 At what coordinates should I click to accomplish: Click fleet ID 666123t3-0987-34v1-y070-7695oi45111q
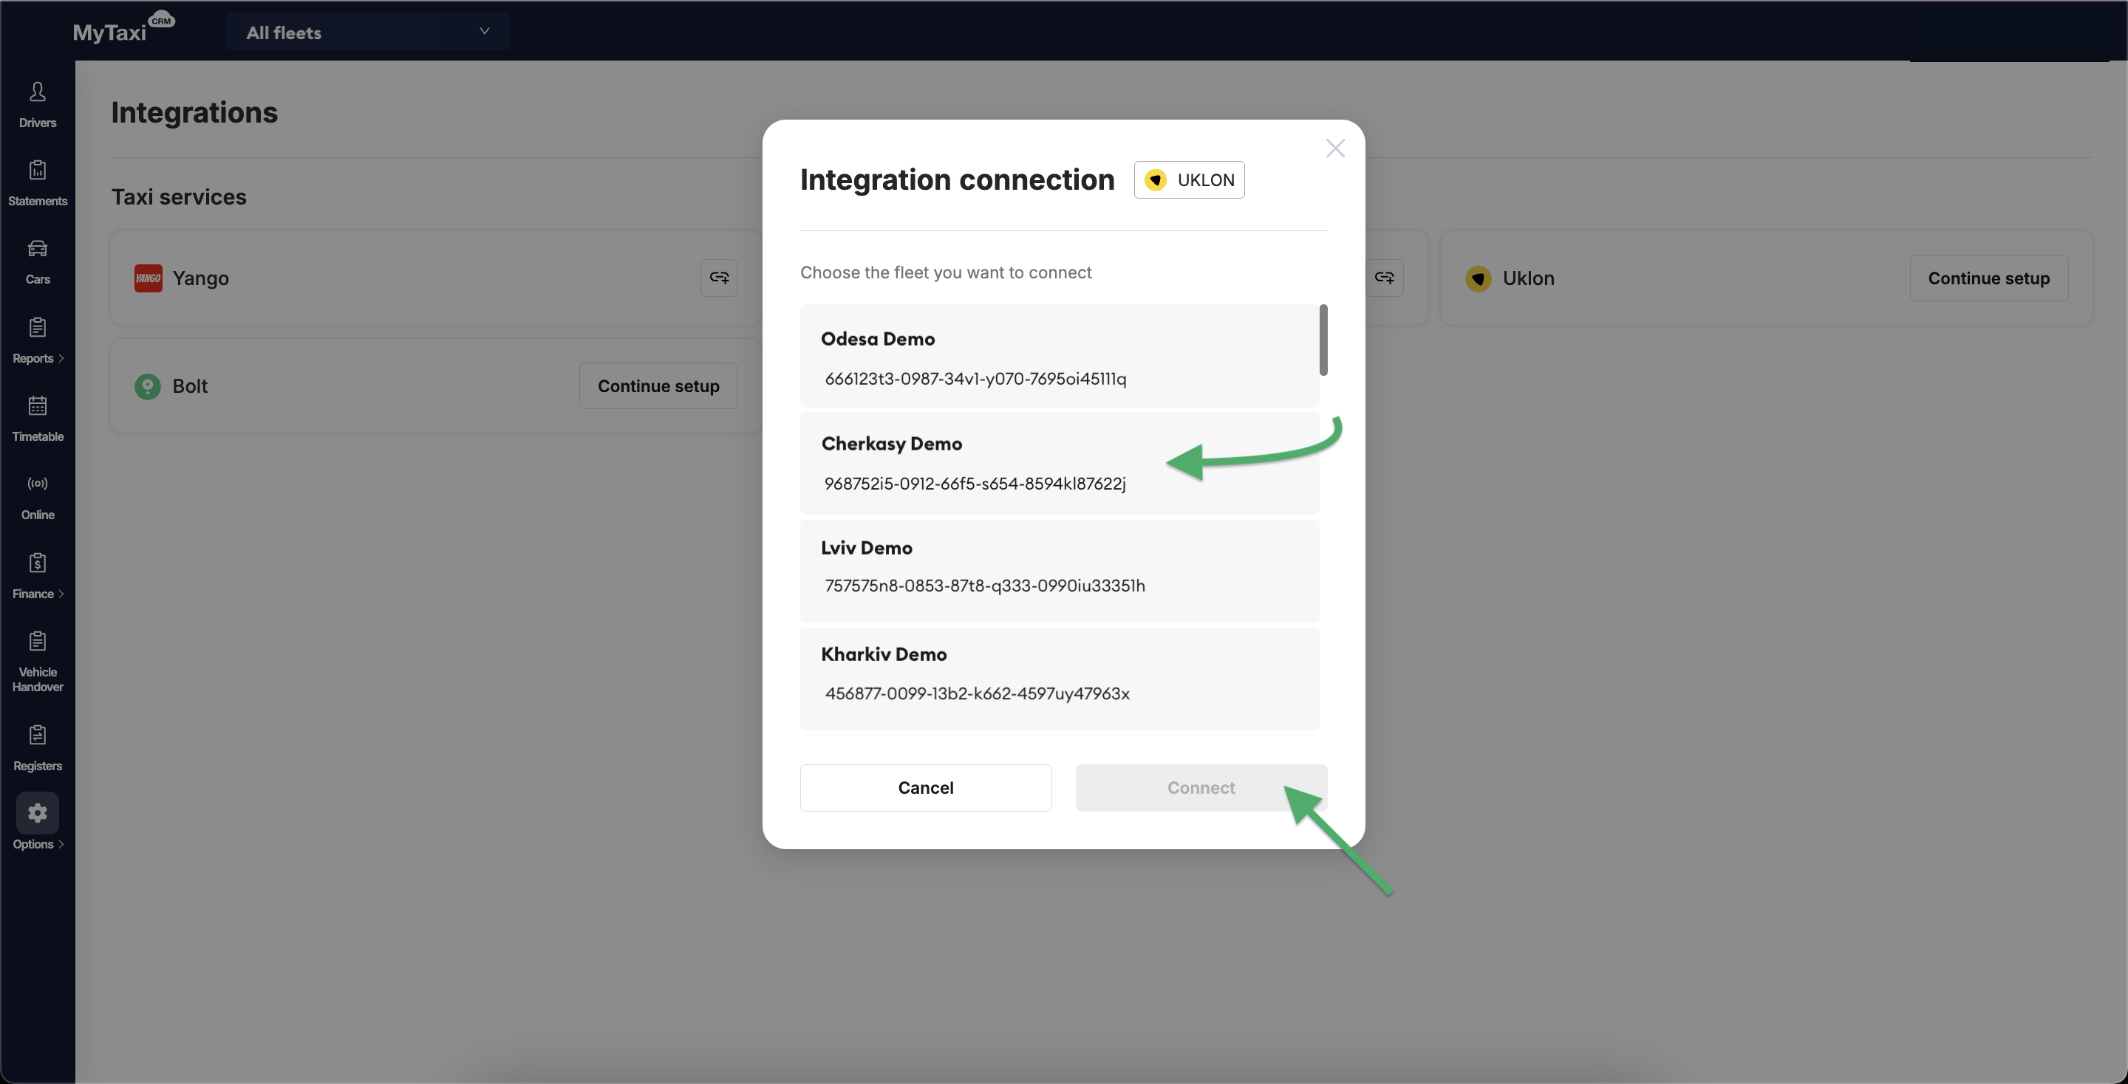pos(975,379)
